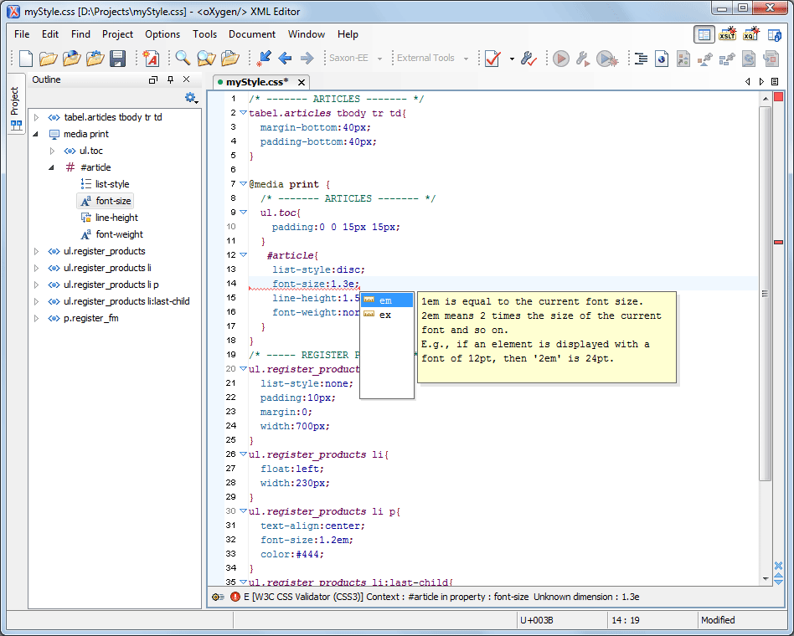794x636 pixels.
Task: Expand the p.register_fm outline node
Action: (x=36, y=318)
